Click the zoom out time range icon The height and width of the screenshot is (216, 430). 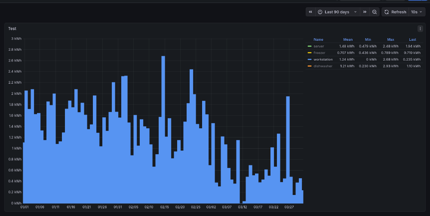[x=375, y=12]
